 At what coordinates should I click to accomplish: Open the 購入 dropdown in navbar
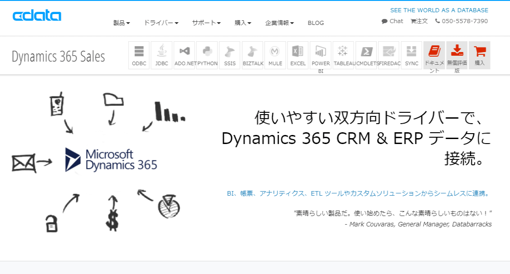pos(243,23)
